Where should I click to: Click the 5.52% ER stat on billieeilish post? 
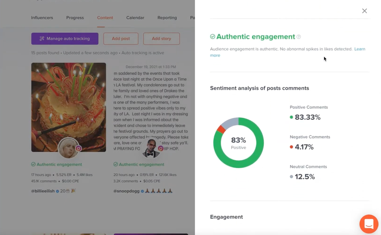click(64, 175)
